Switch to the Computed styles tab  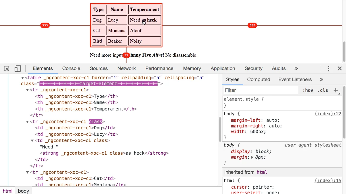pyautogui.click(x=258, y=79)
